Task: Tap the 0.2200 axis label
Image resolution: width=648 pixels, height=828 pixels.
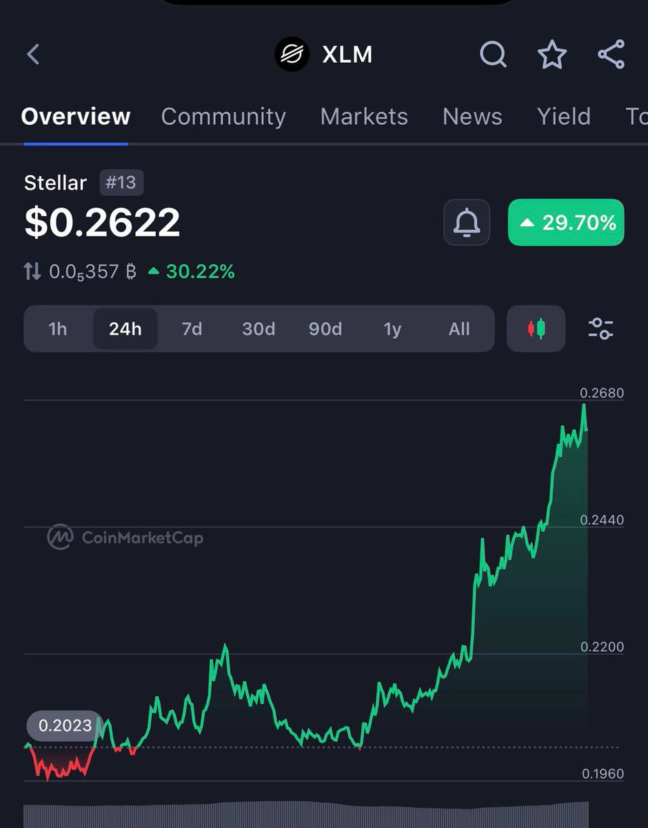Action: (x=602, y=647)
